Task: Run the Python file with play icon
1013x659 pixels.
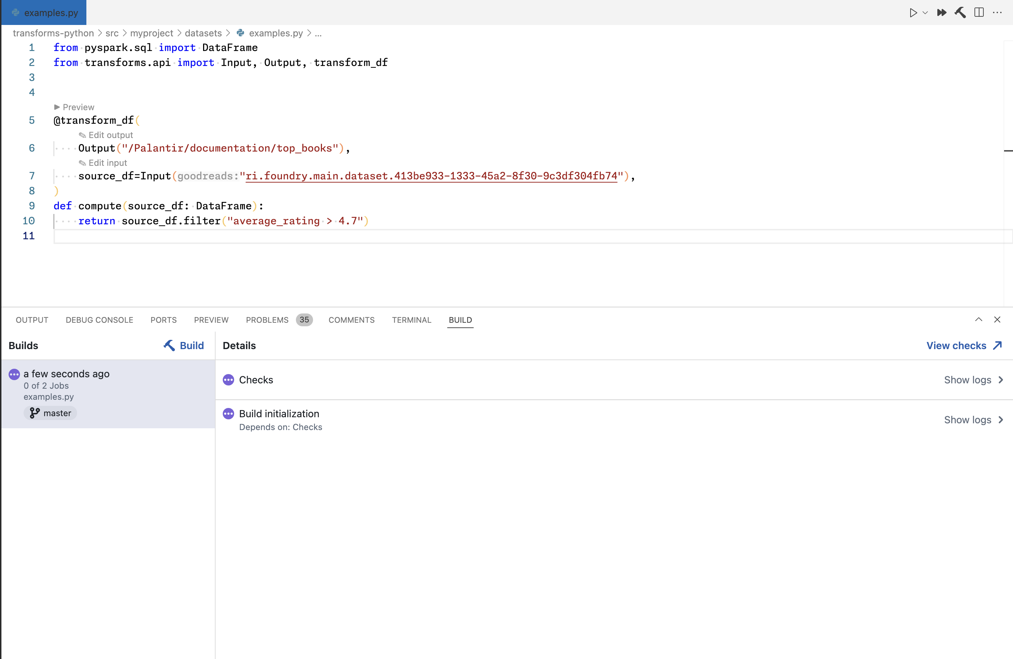Action: tap(913, 13)
